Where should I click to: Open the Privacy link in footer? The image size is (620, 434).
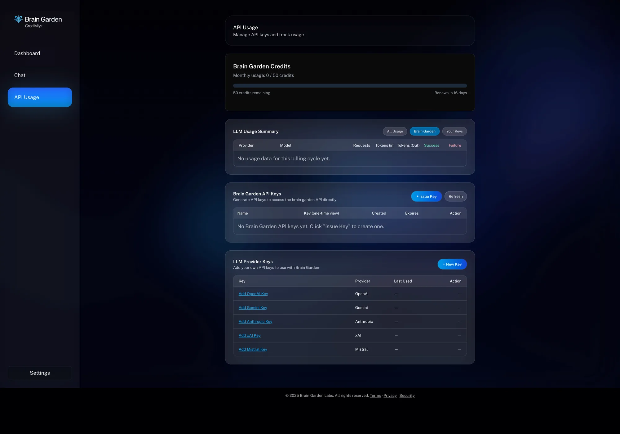[390, 396]
